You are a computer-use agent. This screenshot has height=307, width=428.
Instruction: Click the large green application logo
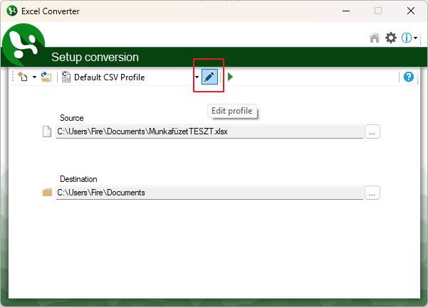[24, 44]
